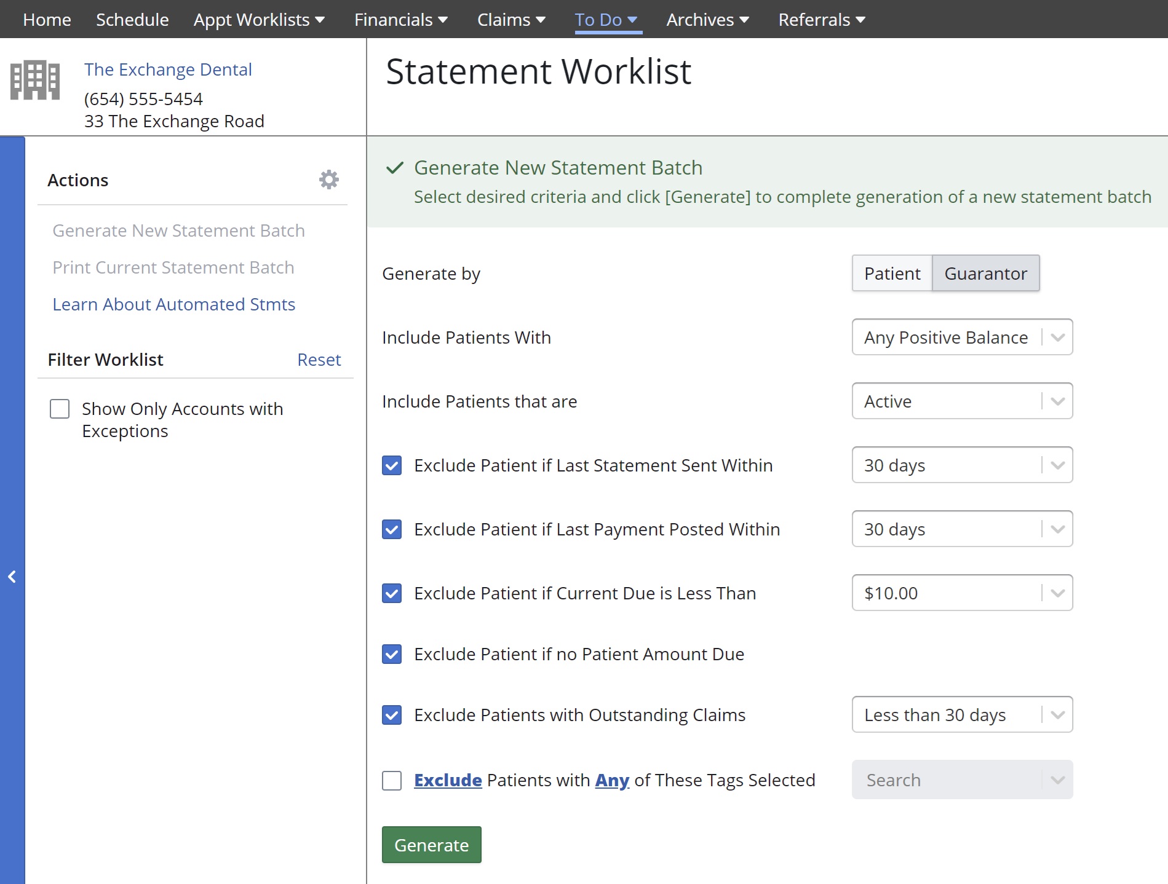This screenshot has width=1168, height=884.
Task: Click The Exchange Dental building icon
Action: pyautogui.click(x=36, y=81)
